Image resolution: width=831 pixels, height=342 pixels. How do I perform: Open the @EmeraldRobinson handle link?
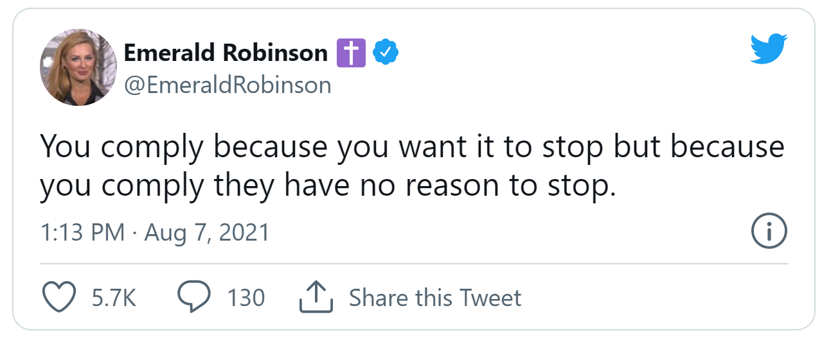point(228,85)
